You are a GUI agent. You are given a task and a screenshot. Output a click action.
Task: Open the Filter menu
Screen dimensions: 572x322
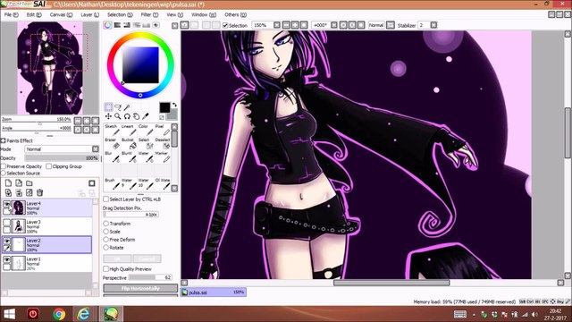149,14
